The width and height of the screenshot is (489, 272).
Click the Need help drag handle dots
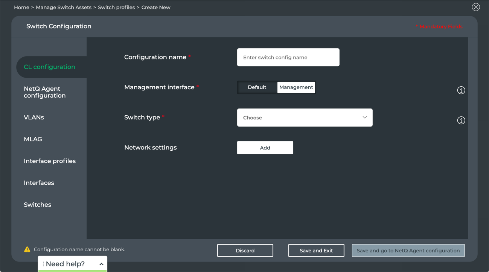click(43, 264)
